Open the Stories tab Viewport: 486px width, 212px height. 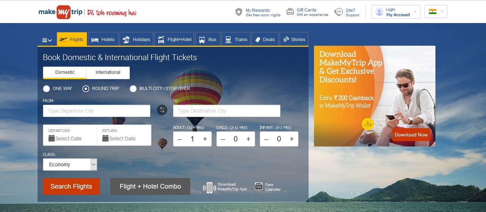coord(294,39)
